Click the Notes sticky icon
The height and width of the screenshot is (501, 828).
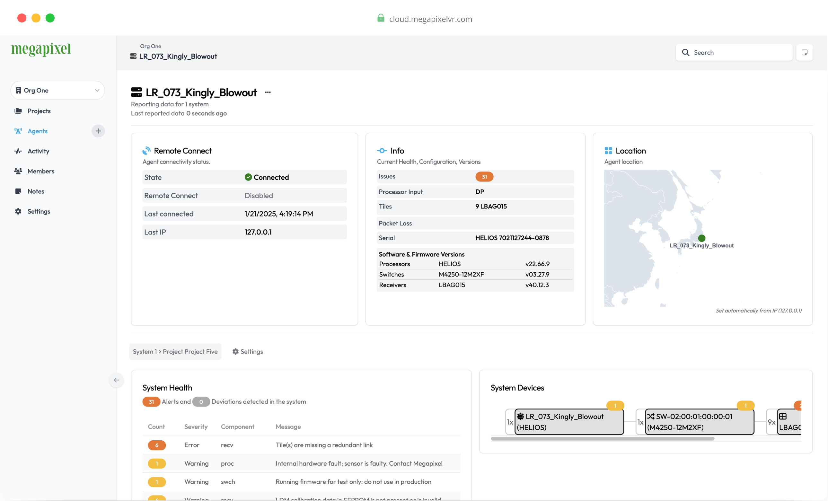(18, 191)
